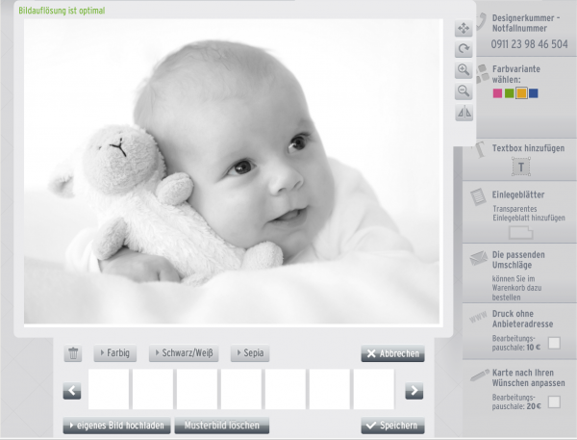
Task: Click Abbrechen to cancel
Action: [392, 353]
